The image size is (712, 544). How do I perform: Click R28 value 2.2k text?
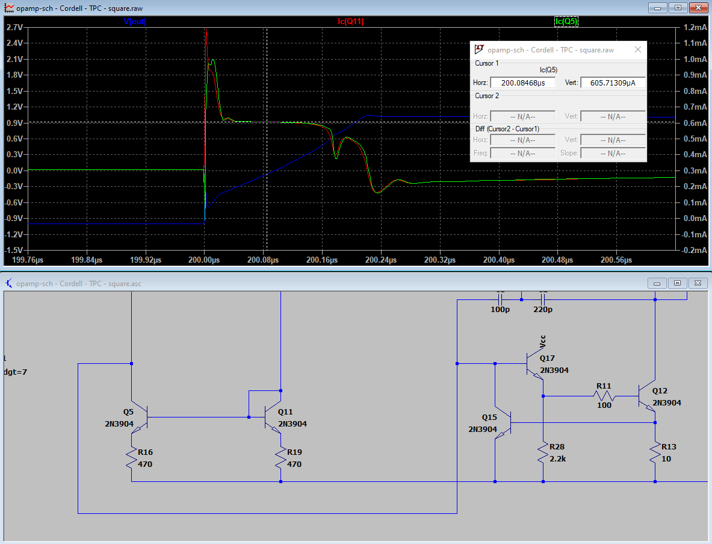(557, 458)
